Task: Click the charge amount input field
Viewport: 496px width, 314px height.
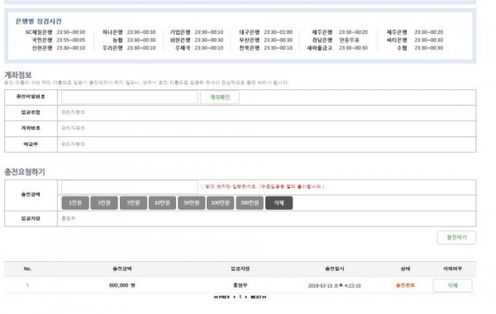Action: pos(130,187)
